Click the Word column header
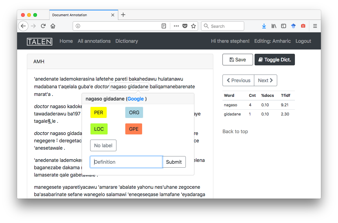Screen dimensions: 338x223 (x=229, y=95)
